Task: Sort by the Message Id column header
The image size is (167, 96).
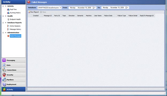Action: coord(48,15)
